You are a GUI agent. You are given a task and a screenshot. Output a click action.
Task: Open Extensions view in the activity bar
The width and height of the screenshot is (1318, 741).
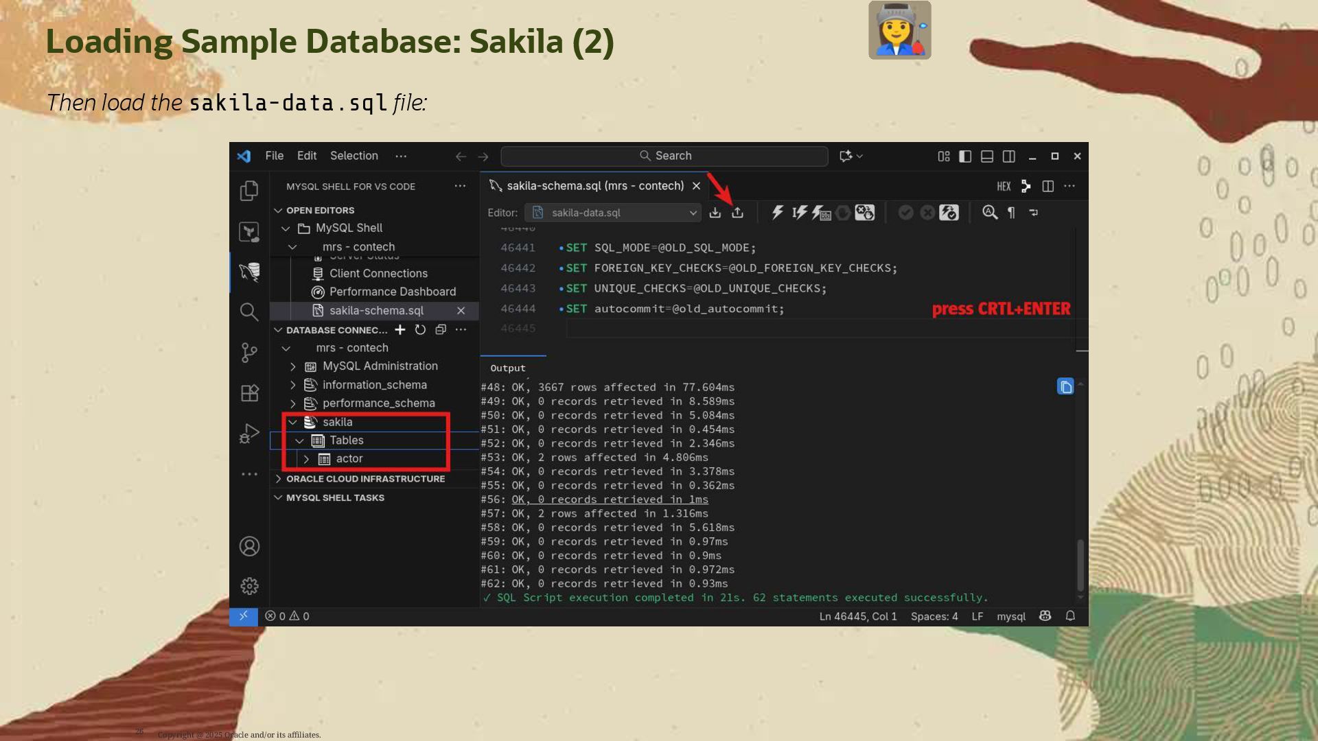tap(249, 393)
